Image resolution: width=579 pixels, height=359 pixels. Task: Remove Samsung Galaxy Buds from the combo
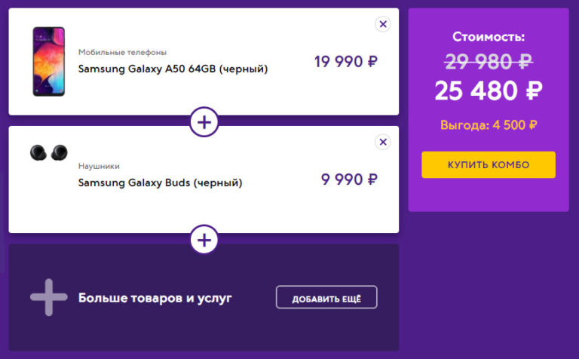click(383, 142)
